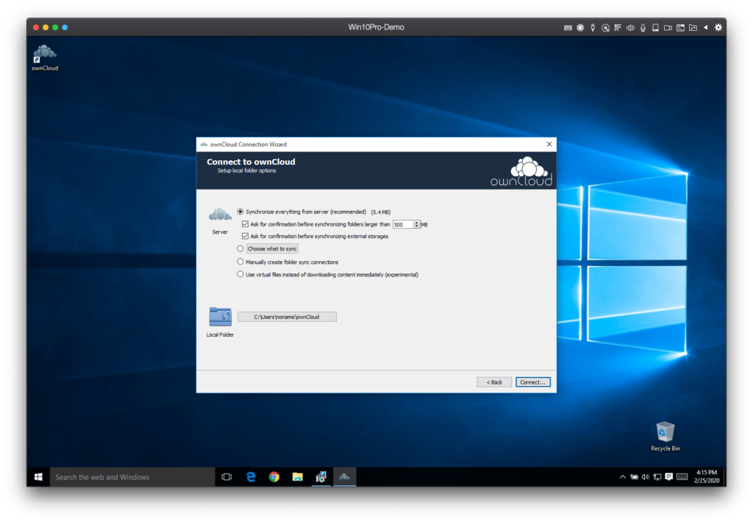Screen dimensions: 753x522
Task: Click the Connect... button
Action: click(532, 382)
